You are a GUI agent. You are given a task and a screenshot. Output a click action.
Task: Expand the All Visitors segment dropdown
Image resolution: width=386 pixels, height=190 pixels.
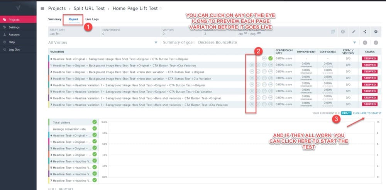(x=156, y=42)
